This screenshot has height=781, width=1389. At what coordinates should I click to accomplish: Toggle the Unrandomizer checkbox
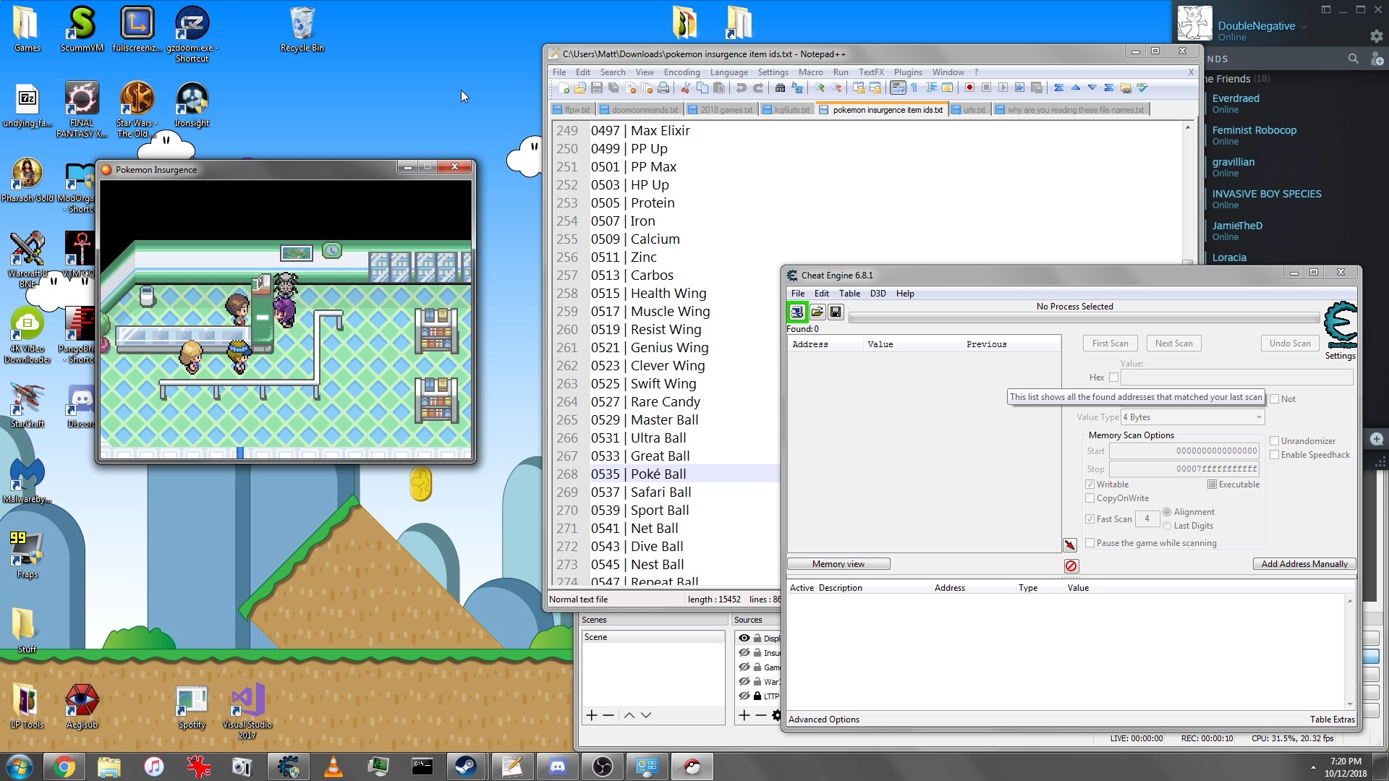[1274, 441]
